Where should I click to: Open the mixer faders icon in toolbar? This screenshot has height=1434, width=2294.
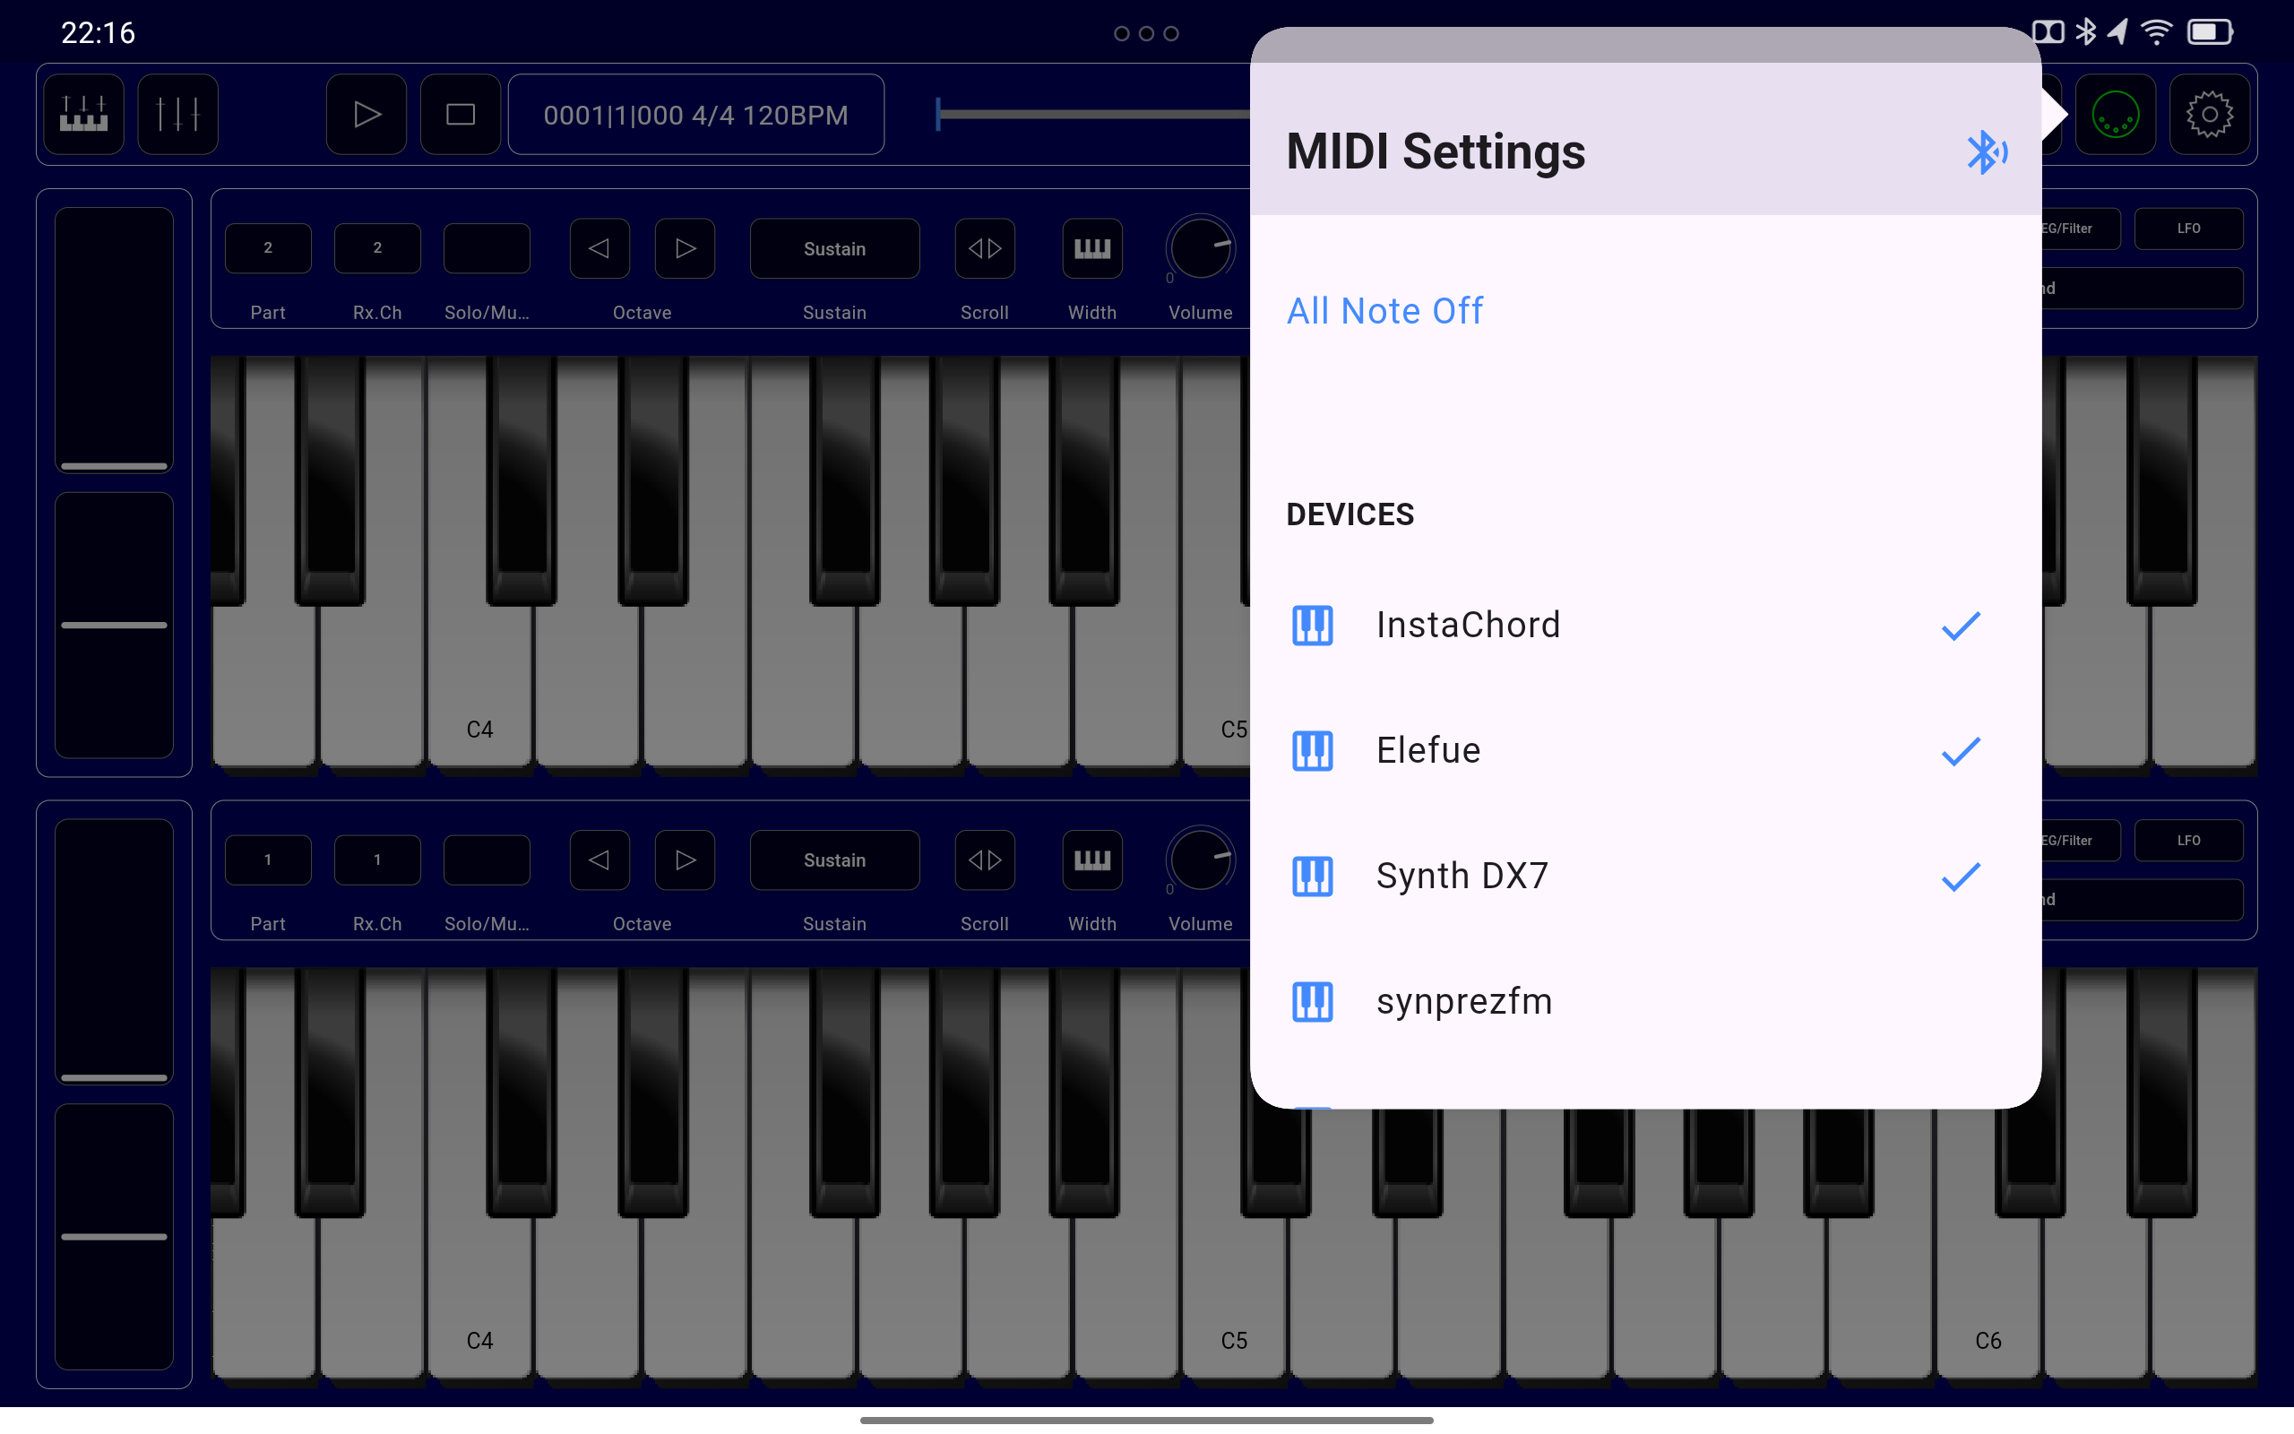[x=178, y=115]
